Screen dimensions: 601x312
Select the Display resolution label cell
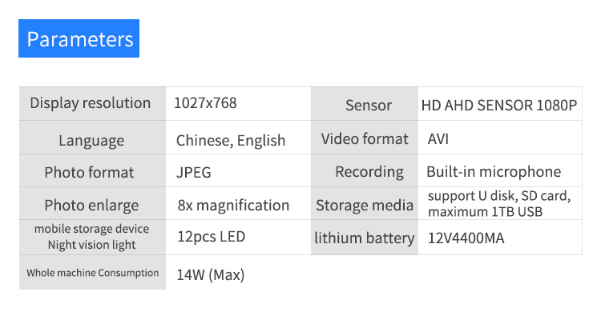coord(92,103)
